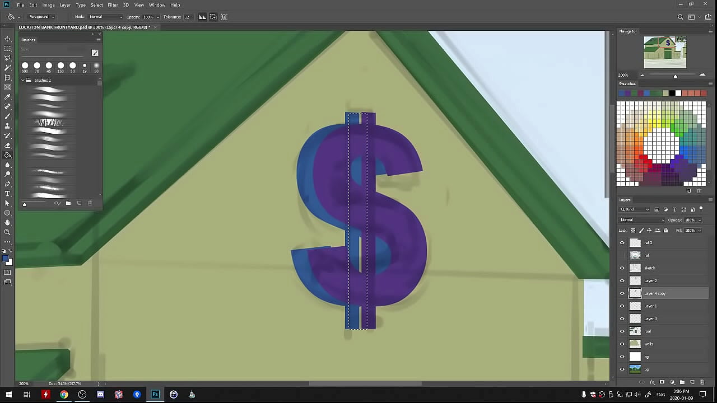The image size is (717, 403).
Task: Select the walls layer
Action: point(649,344)
